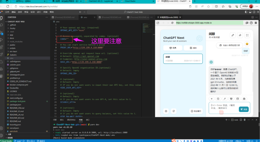Screen dimensions: 260x142
Task: Click the 插件 plugin button
Action: (193, 48)
